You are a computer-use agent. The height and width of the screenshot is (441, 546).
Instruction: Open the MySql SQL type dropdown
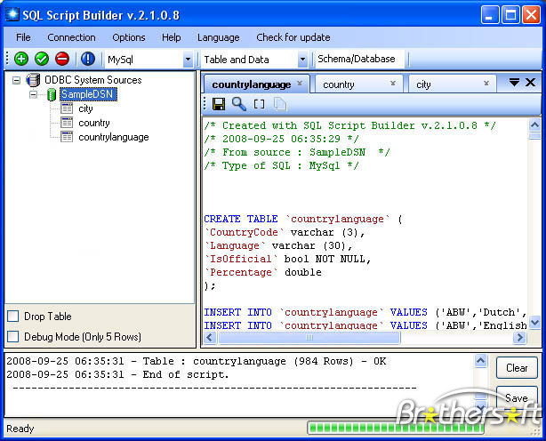[188, 60]
